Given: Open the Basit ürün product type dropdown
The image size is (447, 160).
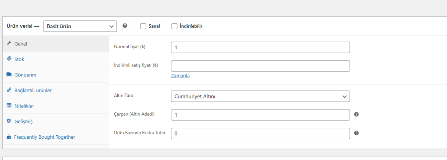Looking at the screenshot, I should [80, 26].
